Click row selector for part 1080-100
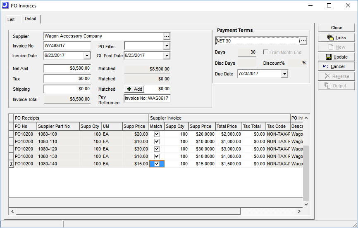Screen dimensions: 358x228 (11, 134)
